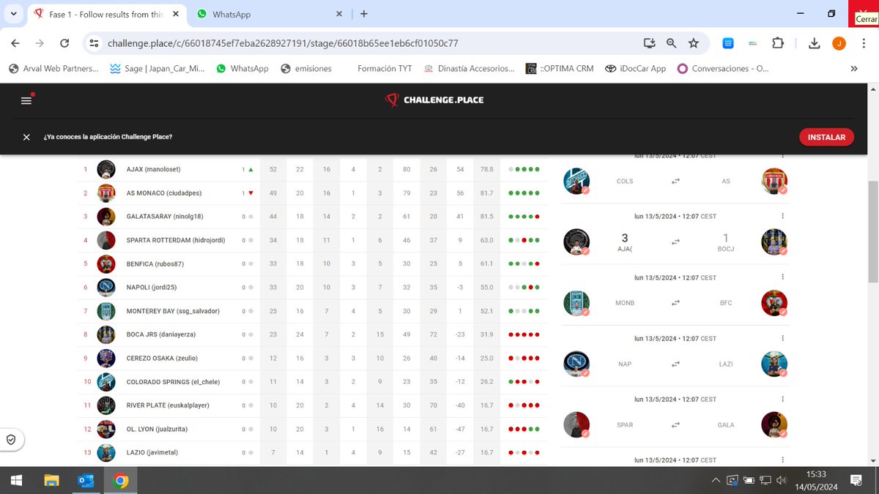The image size is (879, 494).
Task: Open the hamburger navigation menu
Action: 26,101
